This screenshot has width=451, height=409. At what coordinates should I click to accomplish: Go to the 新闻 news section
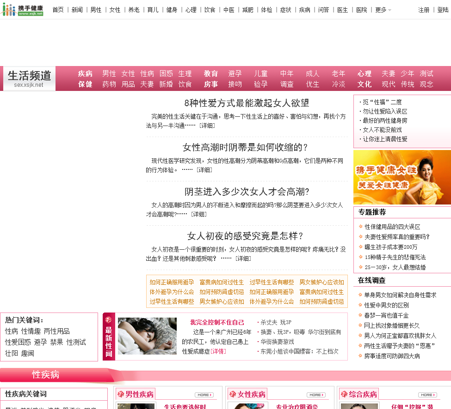(77, 10)
